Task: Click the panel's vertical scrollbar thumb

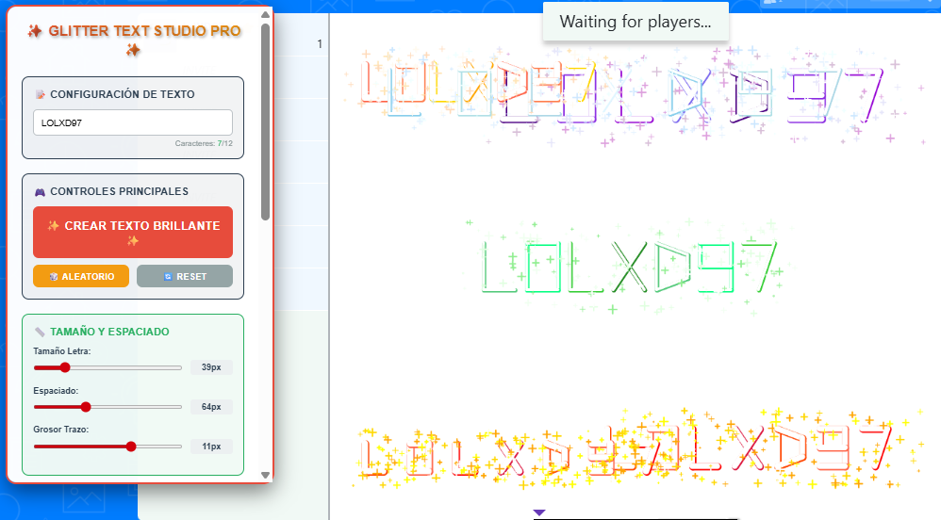Action: [265, 122]
